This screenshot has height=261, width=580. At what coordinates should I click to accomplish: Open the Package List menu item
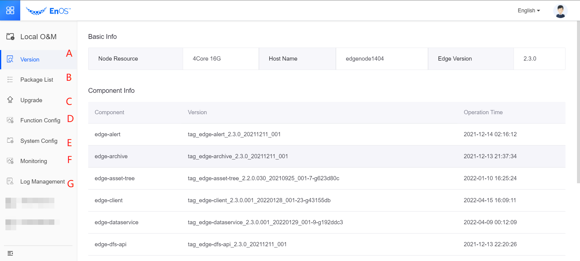pyautogui.click(x=37, y=80)
